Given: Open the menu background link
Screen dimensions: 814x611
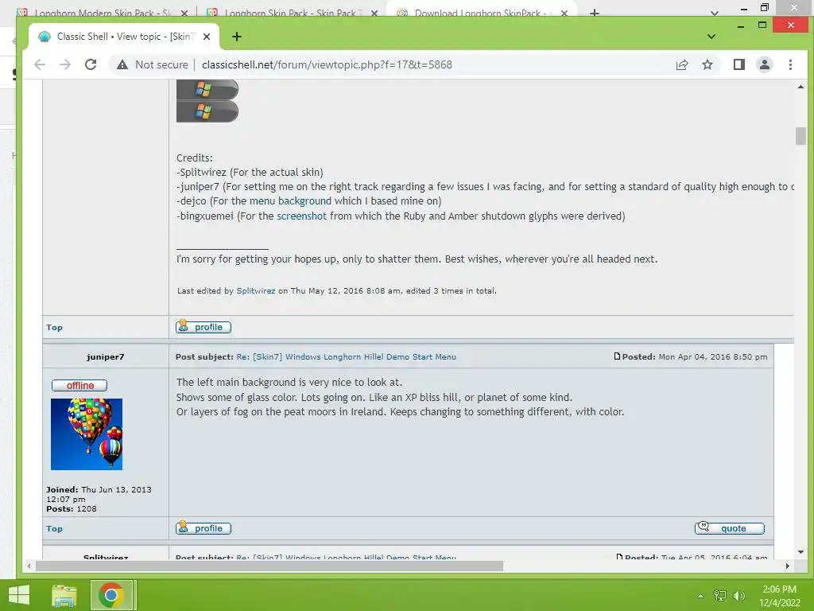Looking at the screenshot, I should tap(290, 201).
